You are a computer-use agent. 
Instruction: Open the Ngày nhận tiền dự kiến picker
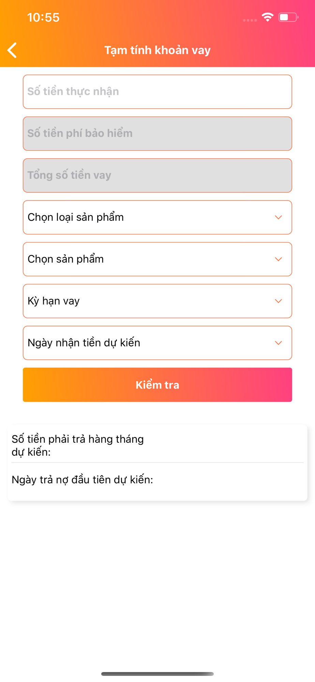(157, 343)
